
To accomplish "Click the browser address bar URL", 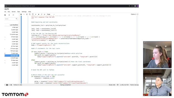I will click(x=20, y=6).
